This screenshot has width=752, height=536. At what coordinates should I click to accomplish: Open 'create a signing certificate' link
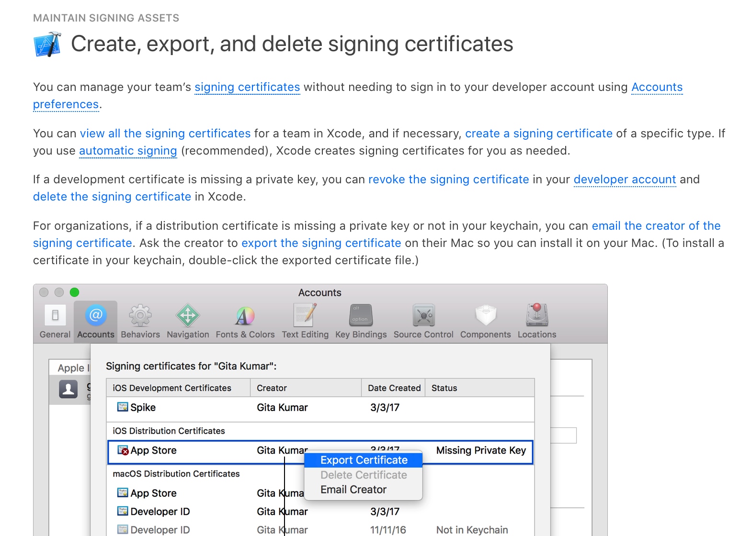(x=539, y=134)
